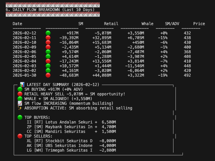Click the green circle on the 2026-02-06 row

[x=48, y=52]
